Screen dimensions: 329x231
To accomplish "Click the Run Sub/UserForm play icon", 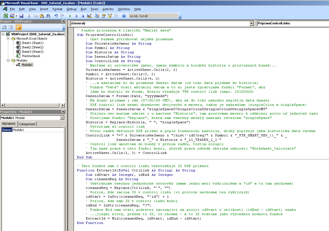I will (70, 16).
